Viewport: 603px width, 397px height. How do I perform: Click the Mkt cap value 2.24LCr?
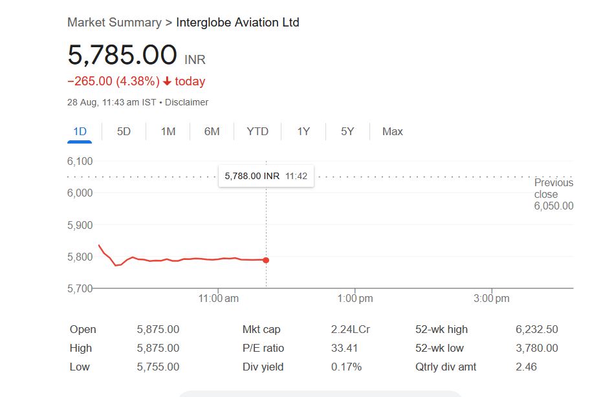click(350, 329)
